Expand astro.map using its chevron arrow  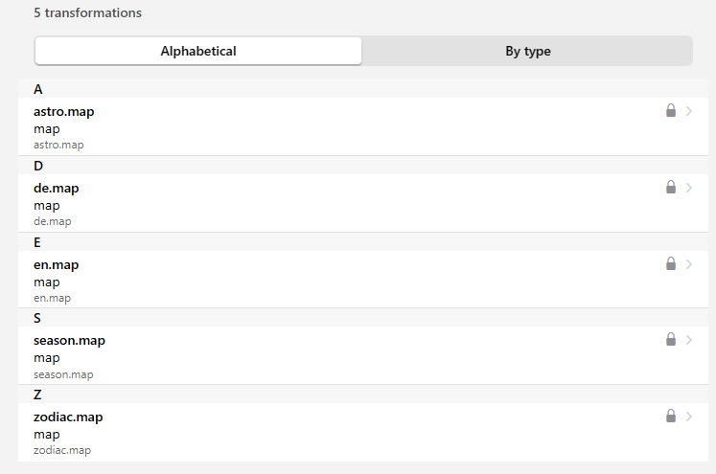[689, 111]
